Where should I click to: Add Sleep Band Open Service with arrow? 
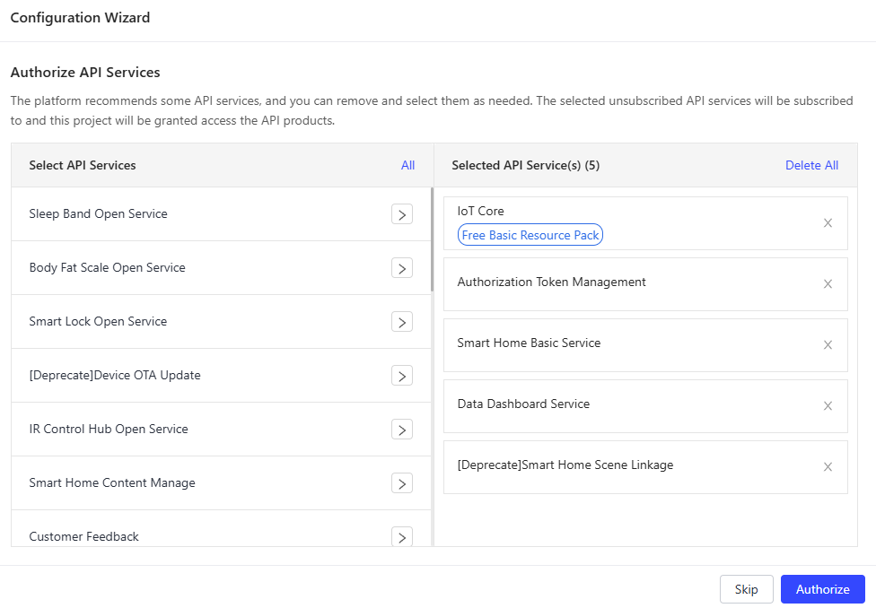coord(402,214)
